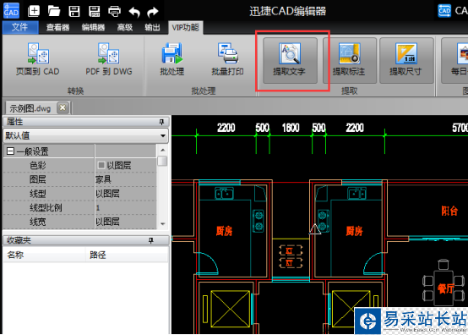Click the right 厨房 label in drawing
This screenshot has height=335, width=468.
(x=354, y=231)
